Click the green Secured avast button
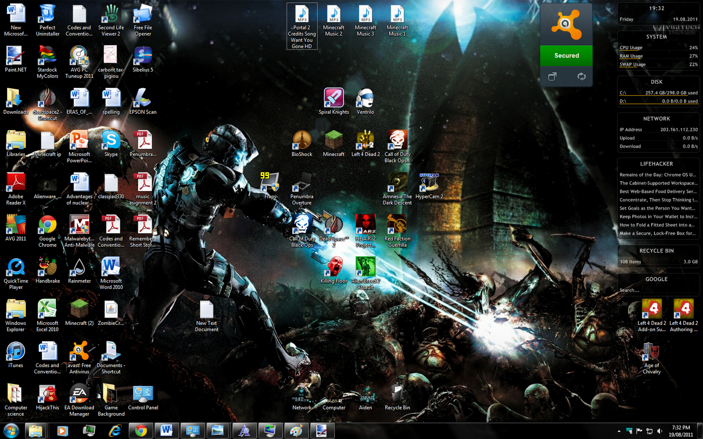703x439 pixels. click(x=566, y=56)
